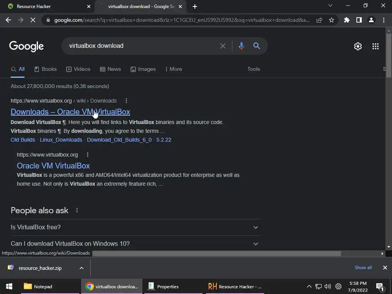The image size is (392, 294).
Task: Open the More search filters menu
Action: coord(173,69)
